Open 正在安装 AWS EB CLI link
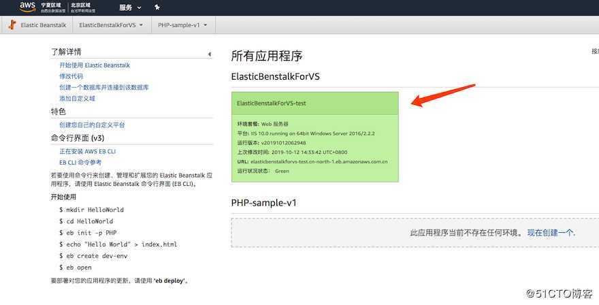Screen dimensions: 599x305 (x=88, y=151)
